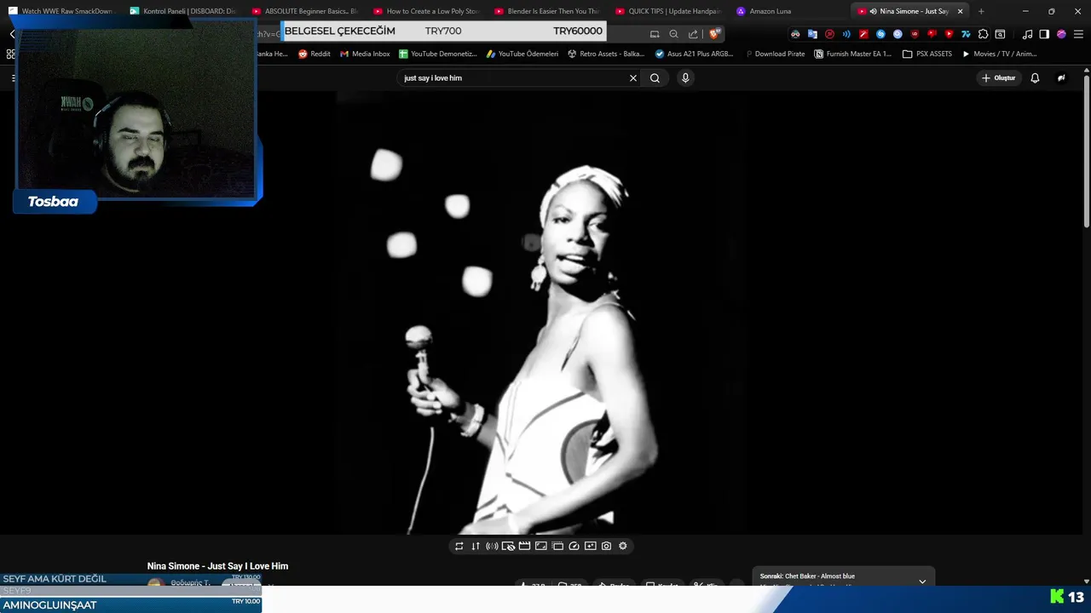
Task: Open YouTube notifications bell
Action: 1035,77
